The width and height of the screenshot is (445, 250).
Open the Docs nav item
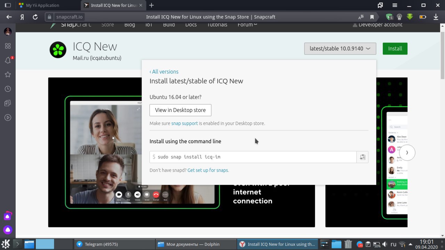191,25
